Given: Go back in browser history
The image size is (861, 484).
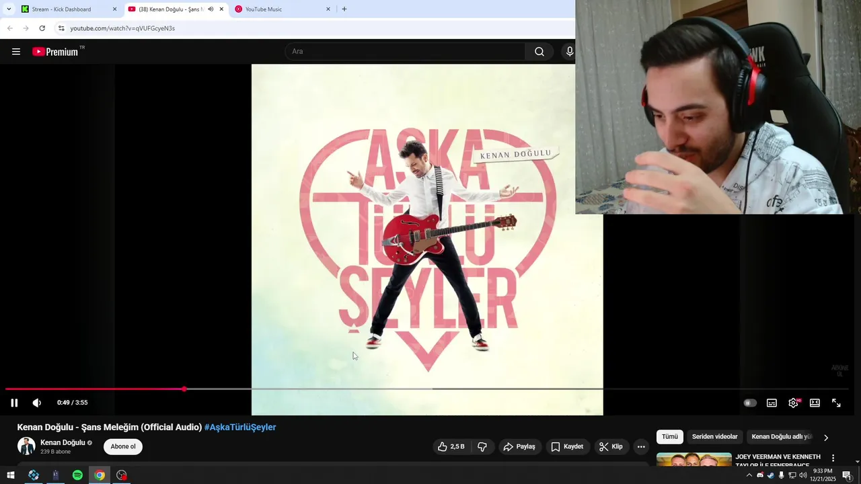Looking at the screenshot, I should coord(9,28).
